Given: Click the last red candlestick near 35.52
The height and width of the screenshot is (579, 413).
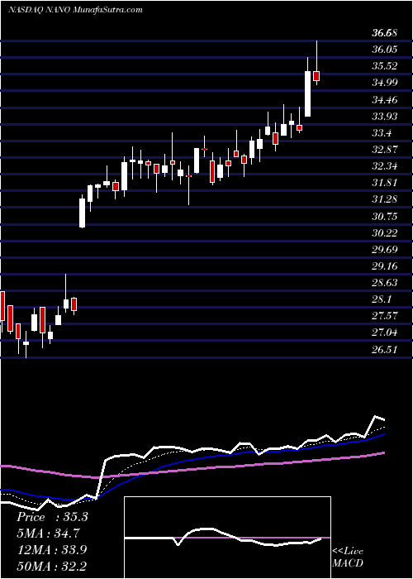Looking at the screenshot, I should tap(316, 76).
